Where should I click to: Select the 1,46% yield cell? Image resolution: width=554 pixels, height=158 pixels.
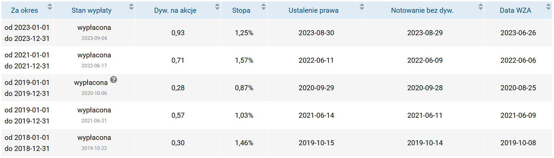tap(244, 143)
